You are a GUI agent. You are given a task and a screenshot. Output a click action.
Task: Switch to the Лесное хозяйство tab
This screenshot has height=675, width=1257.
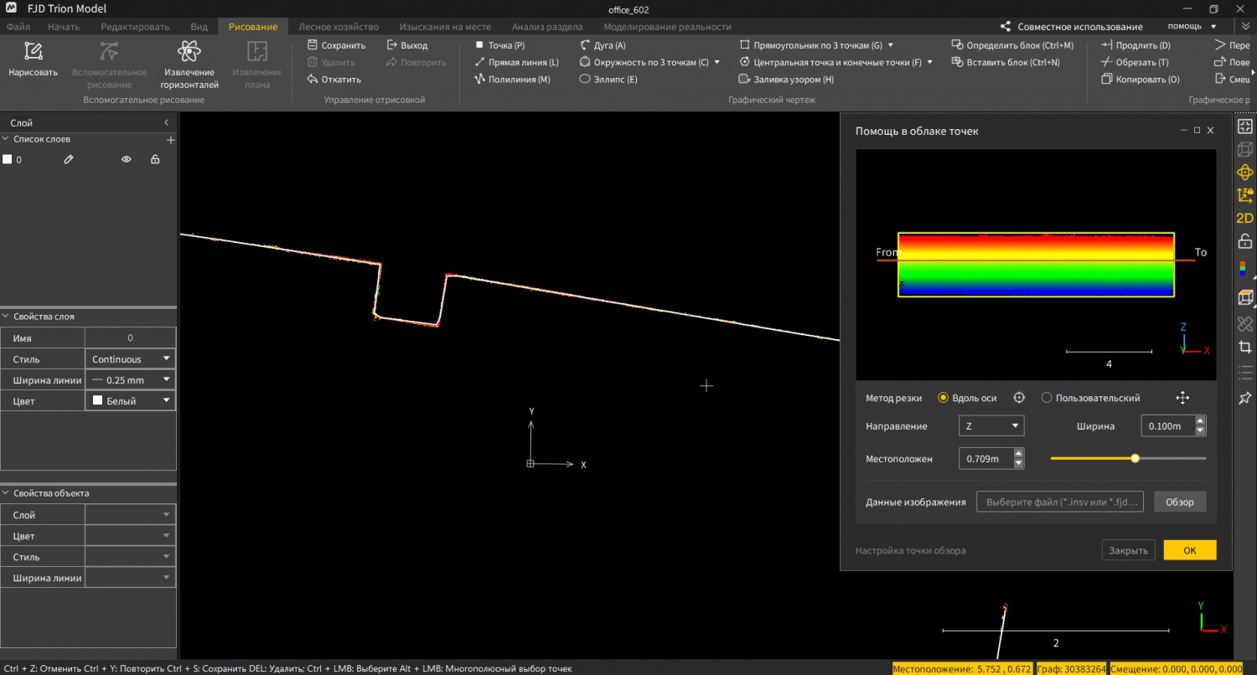click(339, 27)
